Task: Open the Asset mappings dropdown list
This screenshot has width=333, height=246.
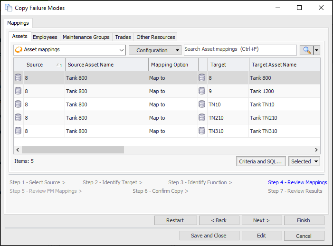Action: pos(122,50)
